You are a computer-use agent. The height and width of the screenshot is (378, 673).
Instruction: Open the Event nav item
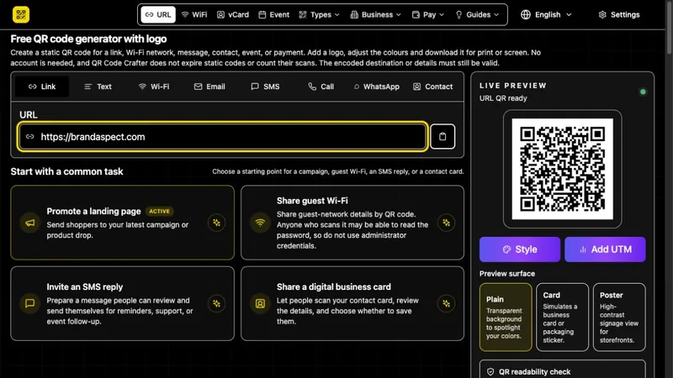tap(274, 14)
